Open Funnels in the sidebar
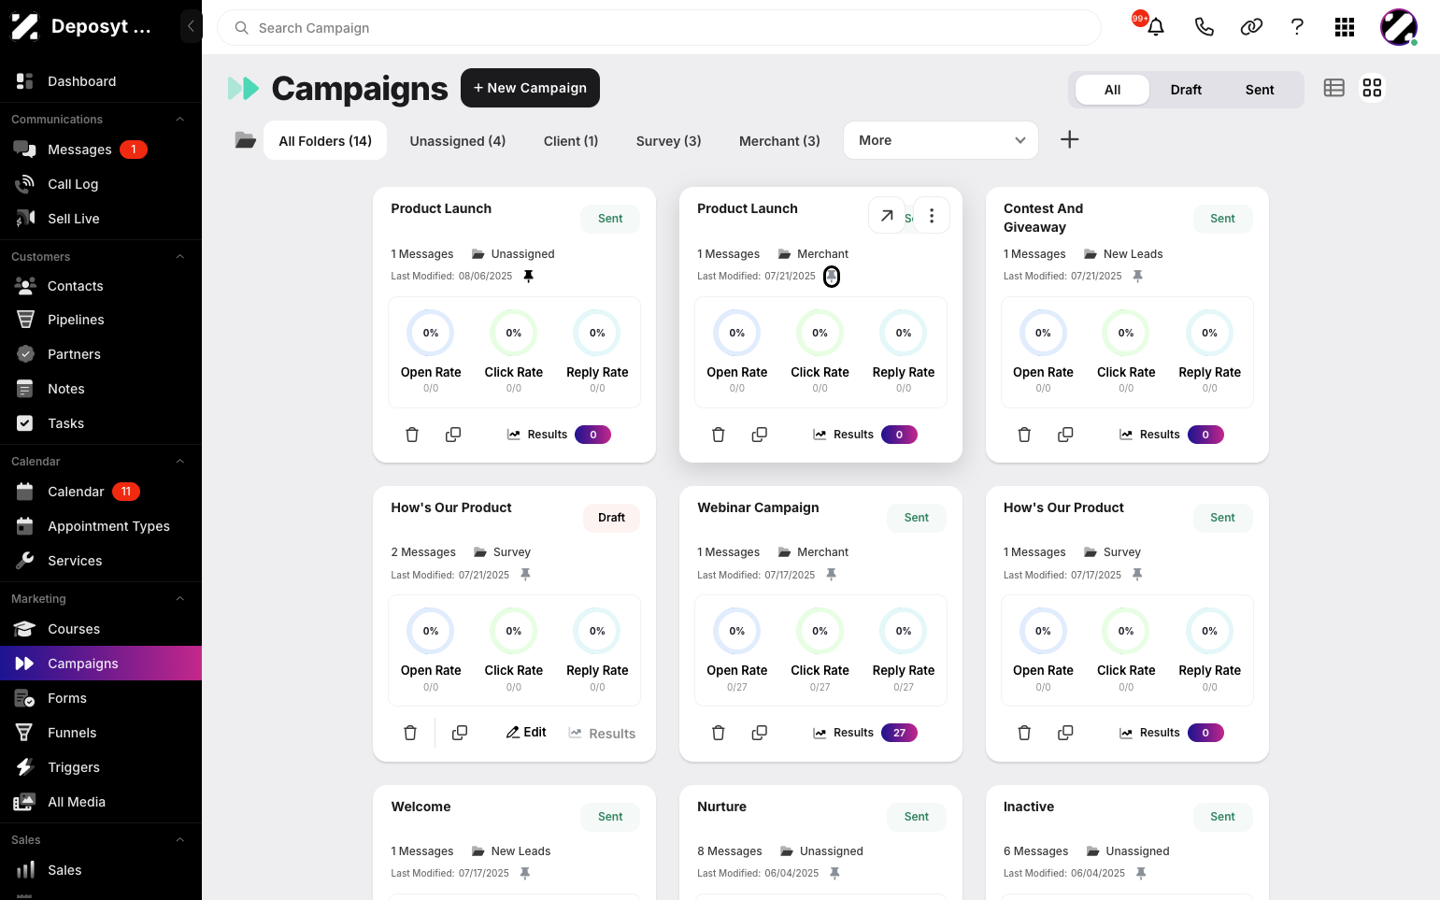This screenshot has height=900, width=1440. [101, 733]
